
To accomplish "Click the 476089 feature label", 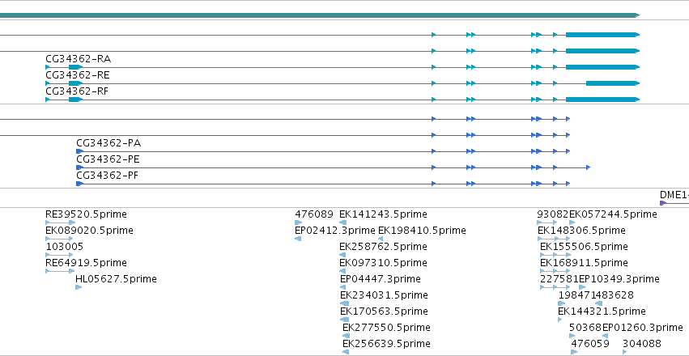I will [314, 214].
